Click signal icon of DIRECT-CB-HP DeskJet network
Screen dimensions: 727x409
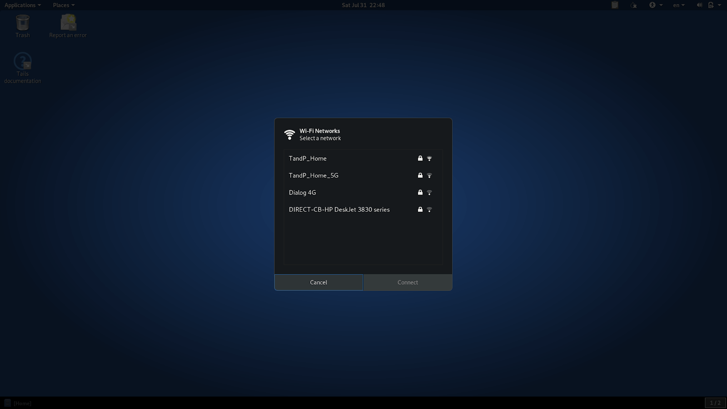point(429,209)
